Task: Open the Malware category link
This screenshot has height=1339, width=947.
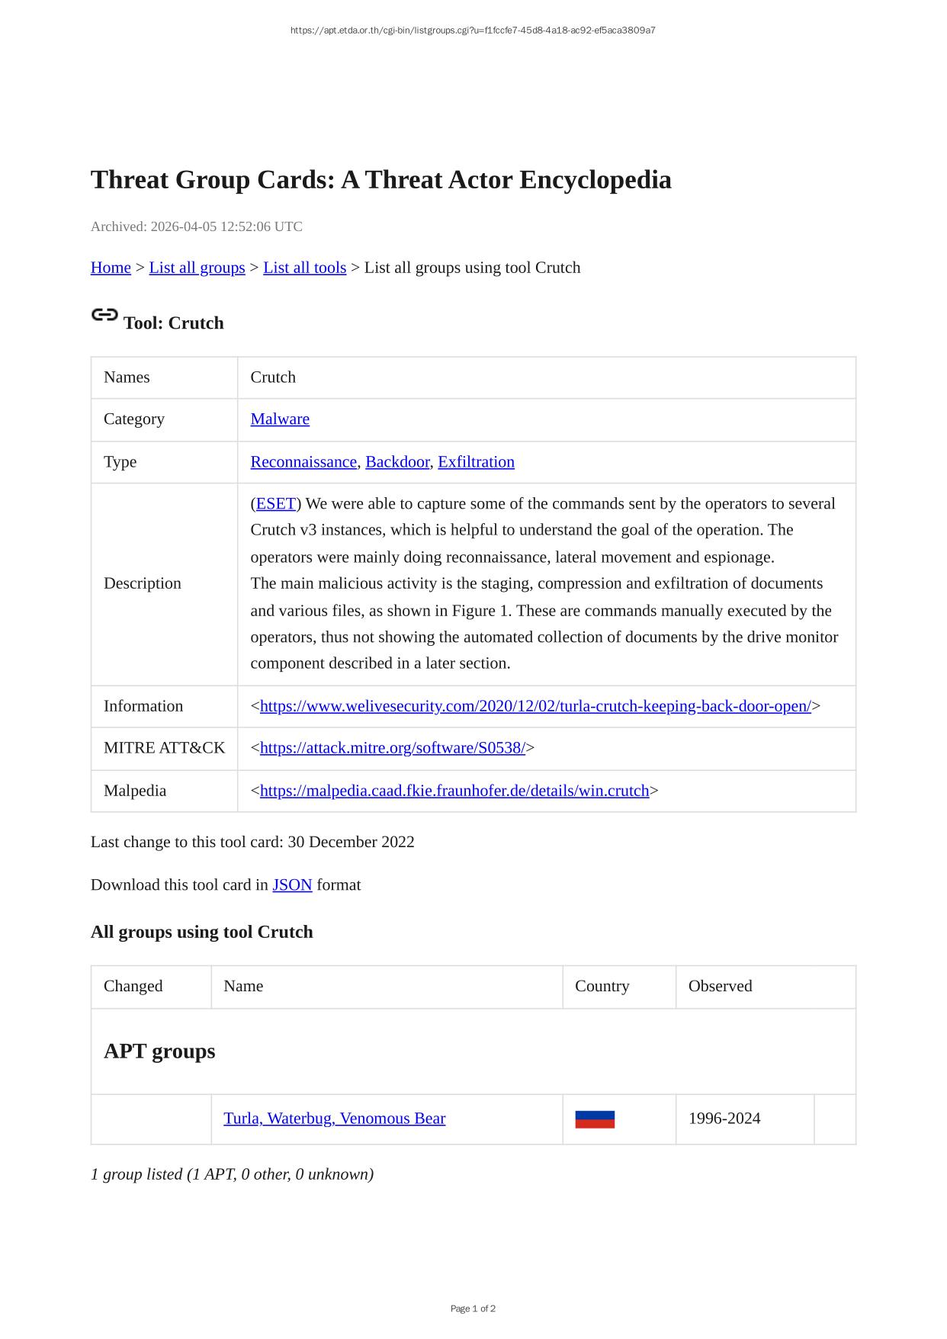Action: point(280,419)
